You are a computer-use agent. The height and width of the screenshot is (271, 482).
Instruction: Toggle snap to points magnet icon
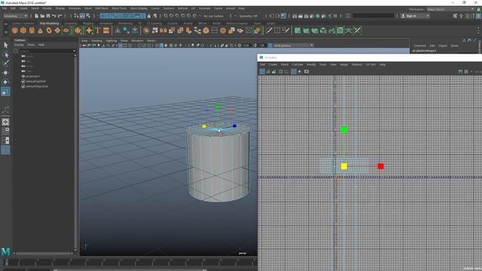178,16
